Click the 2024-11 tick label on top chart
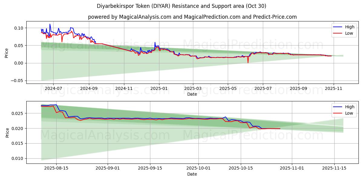This screenshot has width=363, height=181. click(124, 89)
